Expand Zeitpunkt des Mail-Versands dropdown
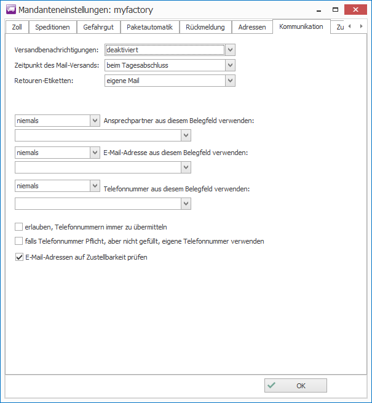372x403 pixels. pyautogui.click(x=230, y=65)
